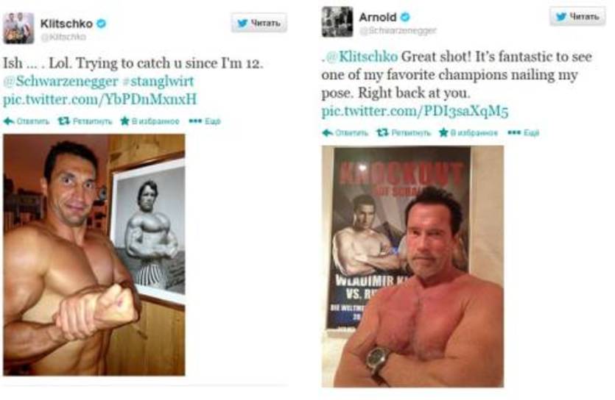This screenshot has width=615, height=400.
Task: Reply to Klitschko's tweet using the arrow icon
Action: point(9,121)
